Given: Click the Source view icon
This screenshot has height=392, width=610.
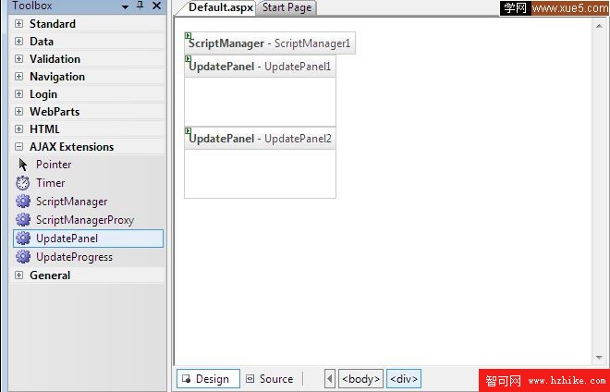Looking at the screenshot, I should [250, 379].
